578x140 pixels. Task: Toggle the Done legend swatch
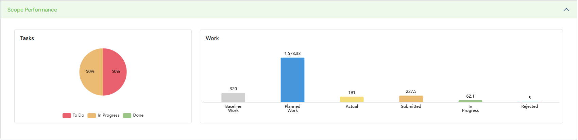(127, 116)
